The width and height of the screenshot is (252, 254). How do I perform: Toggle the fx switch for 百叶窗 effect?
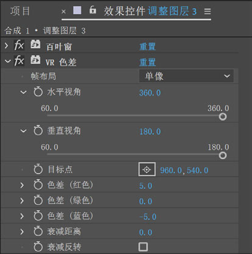(19, 45)
